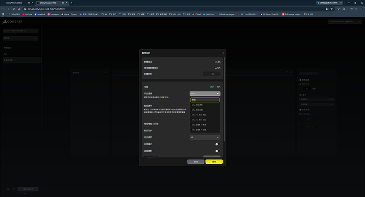Toggle the ripple control switch
Image resolution: width=365 pixels, height=197 pixels.
[x=218, y=151]
